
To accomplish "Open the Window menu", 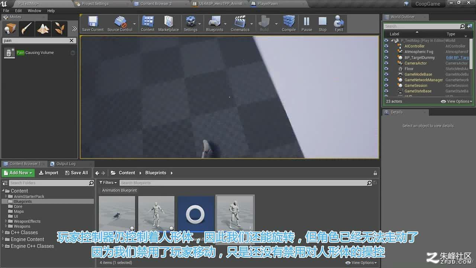I will pyautogui.click(x=35, y=11).
